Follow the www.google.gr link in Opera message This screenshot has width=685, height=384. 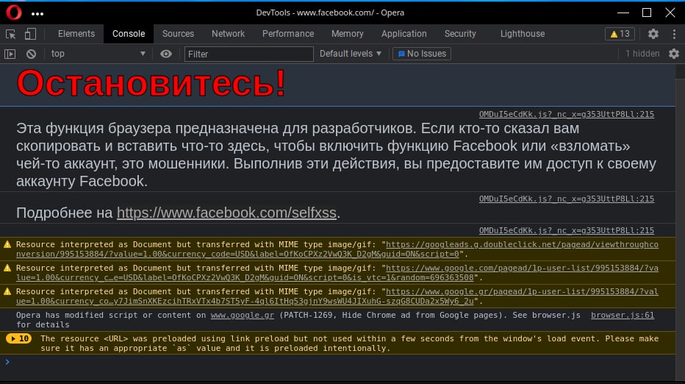coord(243,315)
